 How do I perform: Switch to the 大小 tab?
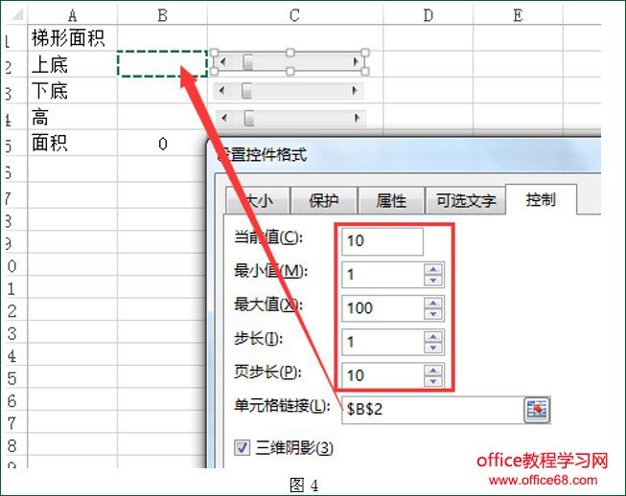point(258,200)
